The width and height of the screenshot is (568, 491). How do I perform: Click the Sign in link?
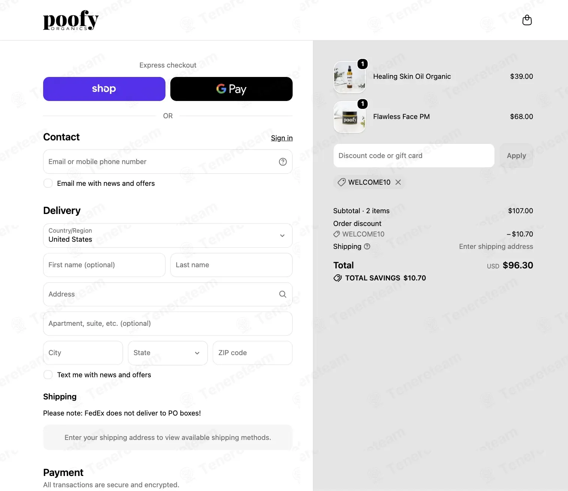[x=282, y=138]
